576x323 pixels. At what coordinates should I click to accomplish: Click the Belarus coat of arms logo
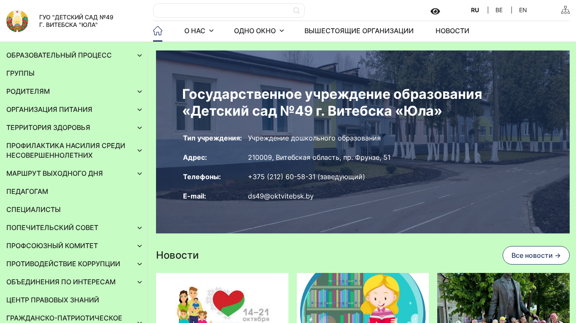coord(17,21)
